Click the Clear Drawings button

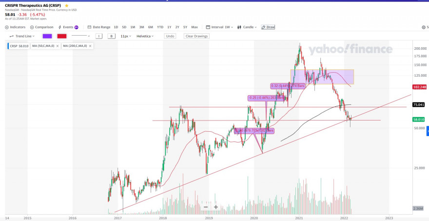[196, 36]
